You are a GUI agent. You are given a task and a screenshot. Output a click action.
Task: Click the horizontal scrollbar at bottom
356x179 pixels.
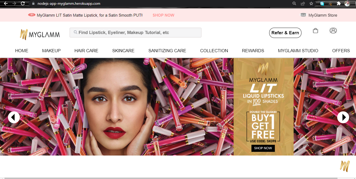click(x=169, y=178)
